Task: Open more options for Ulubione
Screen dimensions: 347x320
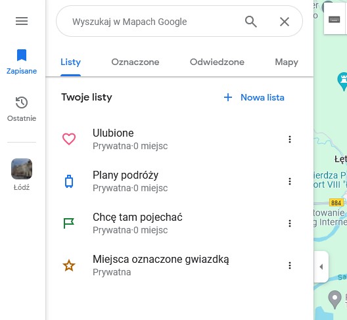Action: 290,139
